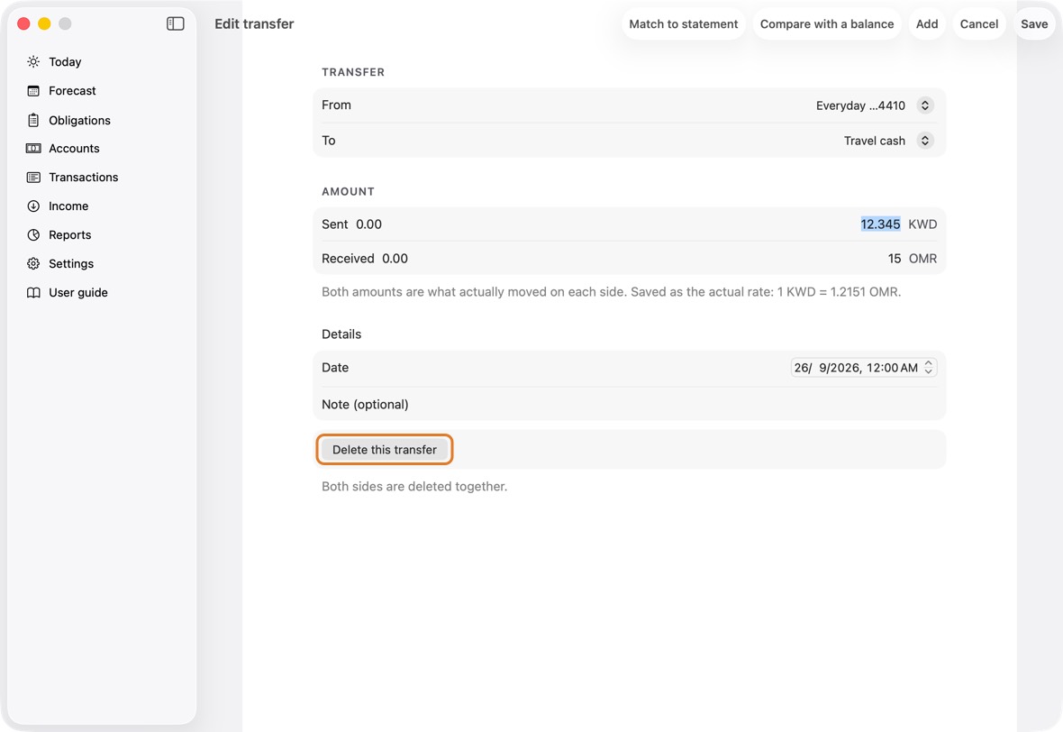
Task: Click Match to statement button
Action: pyautogui.click(x=684, y=23)
